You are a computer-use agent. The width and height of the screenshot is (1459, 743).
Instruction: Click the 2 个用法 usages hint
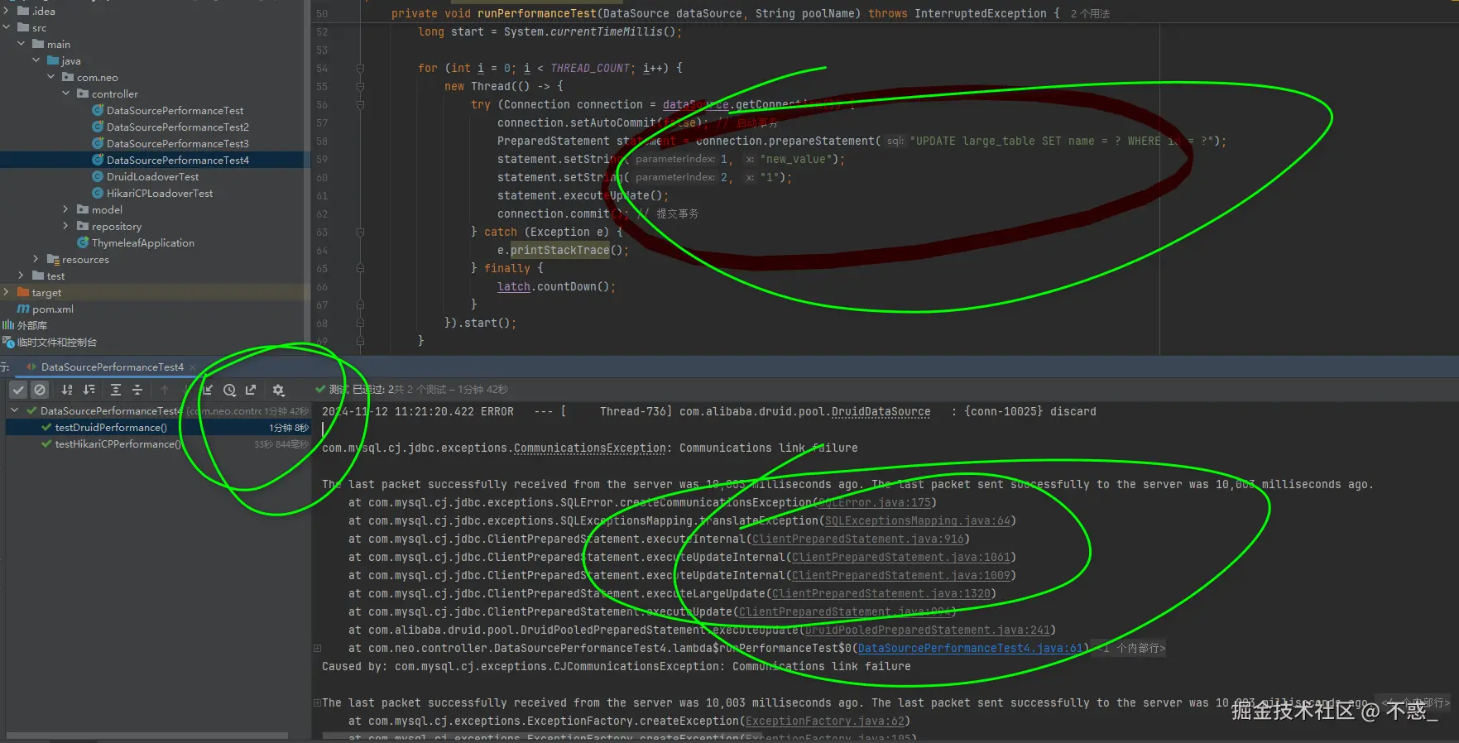point(1090,14)
